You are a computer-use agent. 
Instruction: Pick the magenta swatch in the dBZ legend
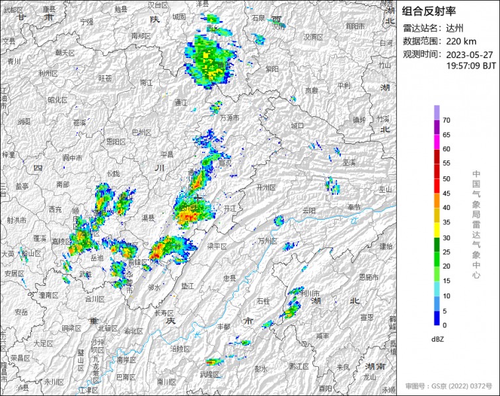[437, 141]
